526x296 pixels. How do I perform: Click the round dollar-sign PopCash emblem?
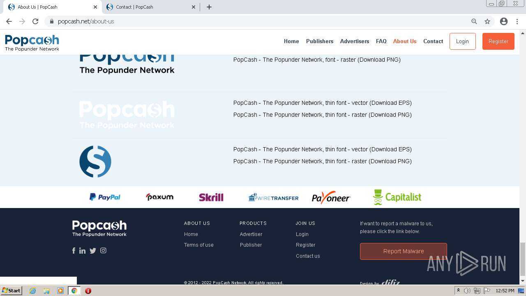(95, 162)
